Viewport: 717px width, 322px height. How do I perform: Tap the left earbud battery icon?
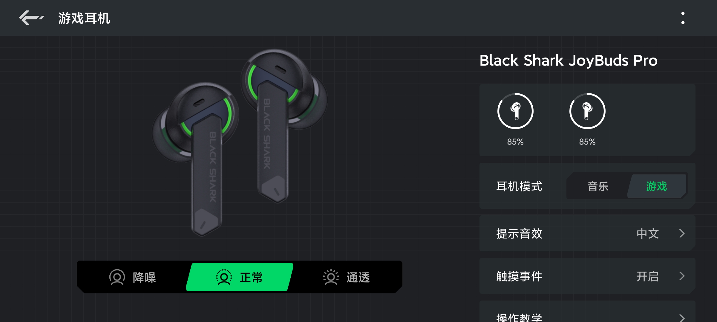coord(515,111)
